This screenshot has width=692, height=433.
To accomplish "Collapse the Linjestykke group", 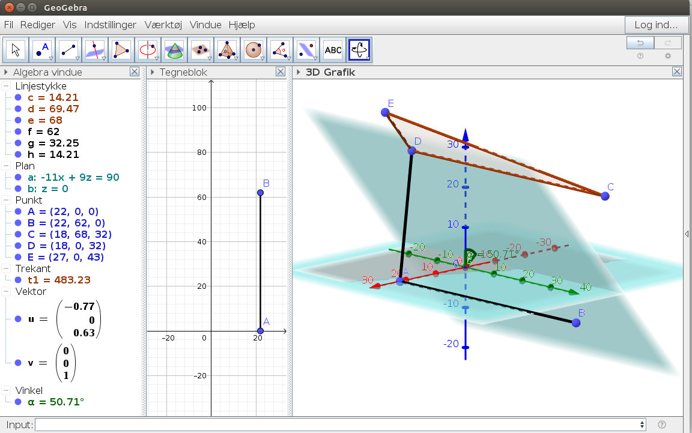I will [6, 86].
